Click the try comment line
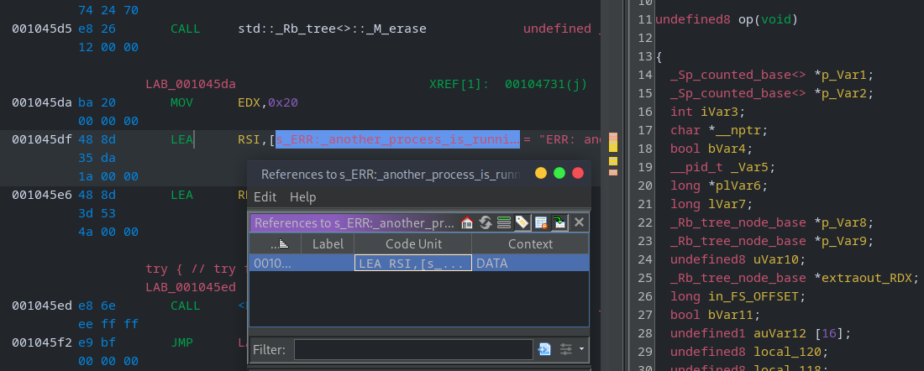The width and height of the screenshot is (924, 371). click(x=197, y=269)
